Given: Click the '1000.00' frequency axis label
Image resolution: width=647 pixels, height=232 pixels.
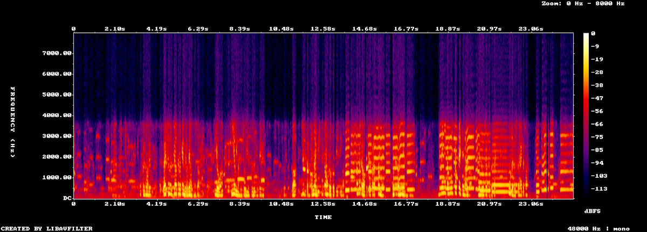Looking at the screenshot, I should point(57,177).
